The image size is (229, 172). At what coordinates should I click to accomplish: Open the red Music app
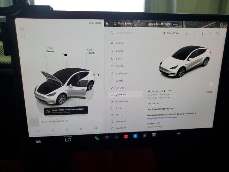pos(126,137)
